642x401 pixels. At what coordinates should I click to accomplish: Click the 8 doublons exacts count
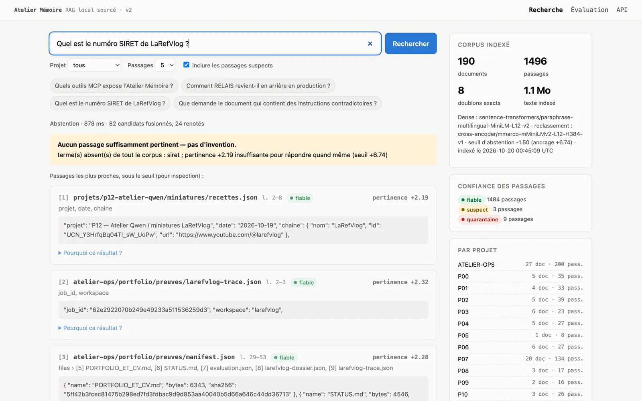461,91
